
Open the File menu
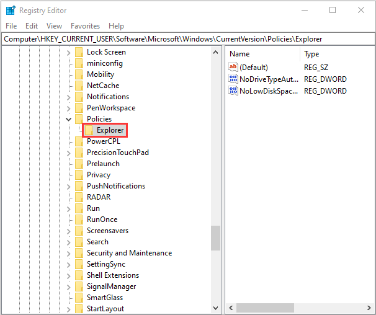[11, 26]
